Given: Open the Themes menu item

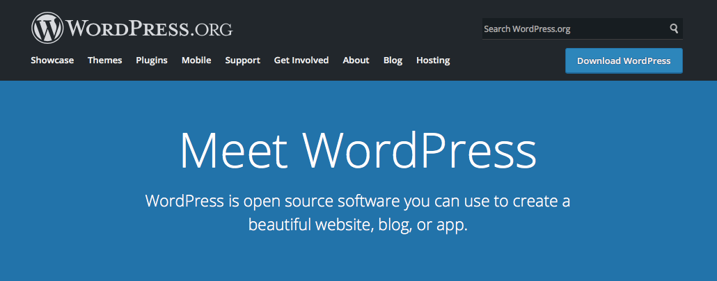Looking at the screenshot, I should [104, 61].
